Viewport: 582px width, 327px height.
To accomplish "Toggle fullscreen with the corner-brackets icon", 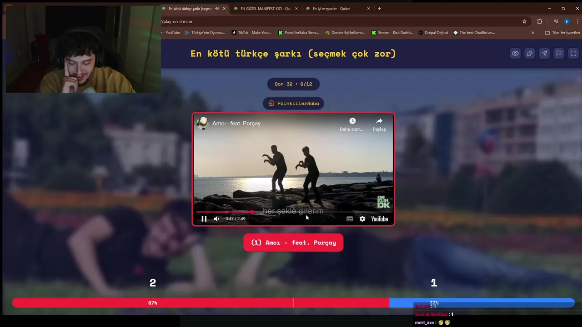I will point(573,54).
